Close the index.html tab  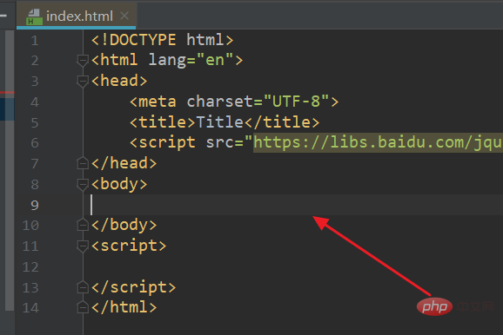[x=124, y=16]
